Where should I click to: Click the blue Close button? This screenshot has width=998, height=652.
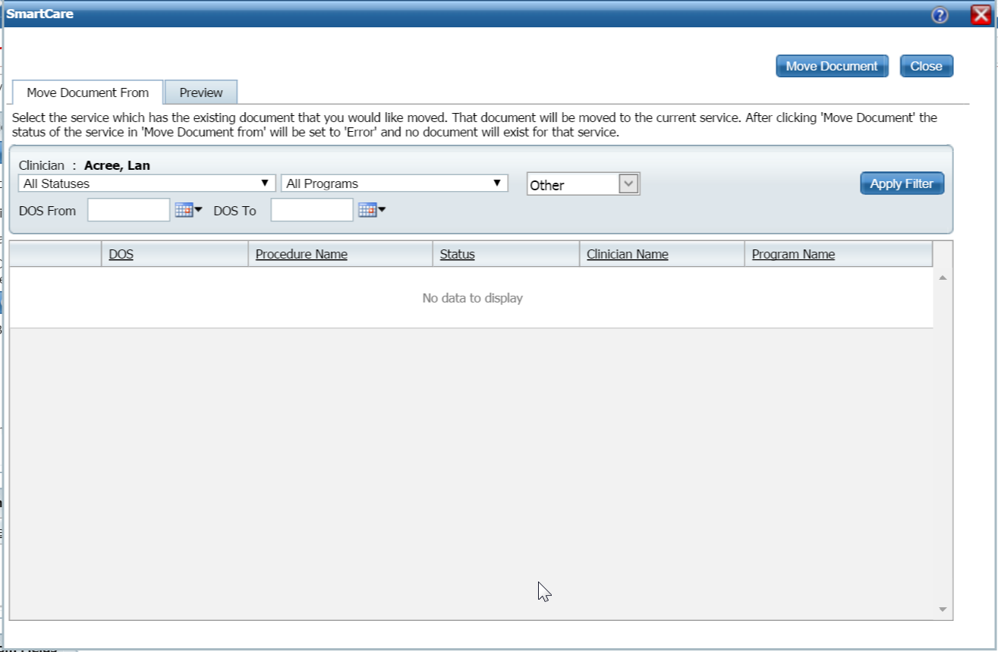click(x=926, y=66)
